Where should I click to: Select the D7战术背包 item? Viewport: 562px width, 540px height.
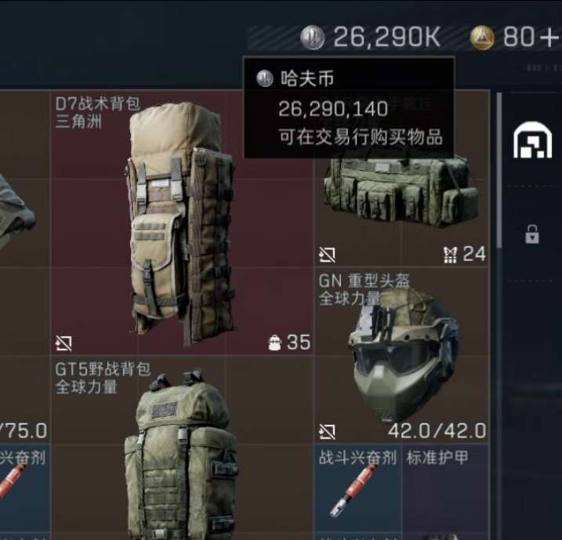pos(183,223)
